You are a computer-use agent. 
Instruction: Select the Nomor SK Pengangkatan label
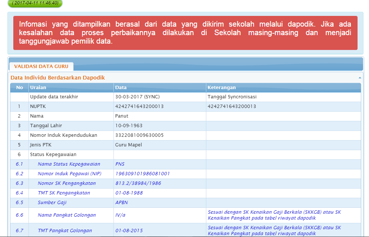tap(67, 183)
